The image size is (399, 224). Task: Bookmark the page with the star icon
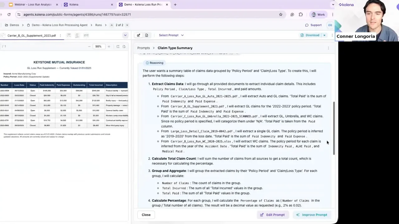point(281,14)
